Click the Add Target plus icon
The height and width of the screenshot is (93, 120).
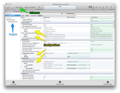coord(13,82)
